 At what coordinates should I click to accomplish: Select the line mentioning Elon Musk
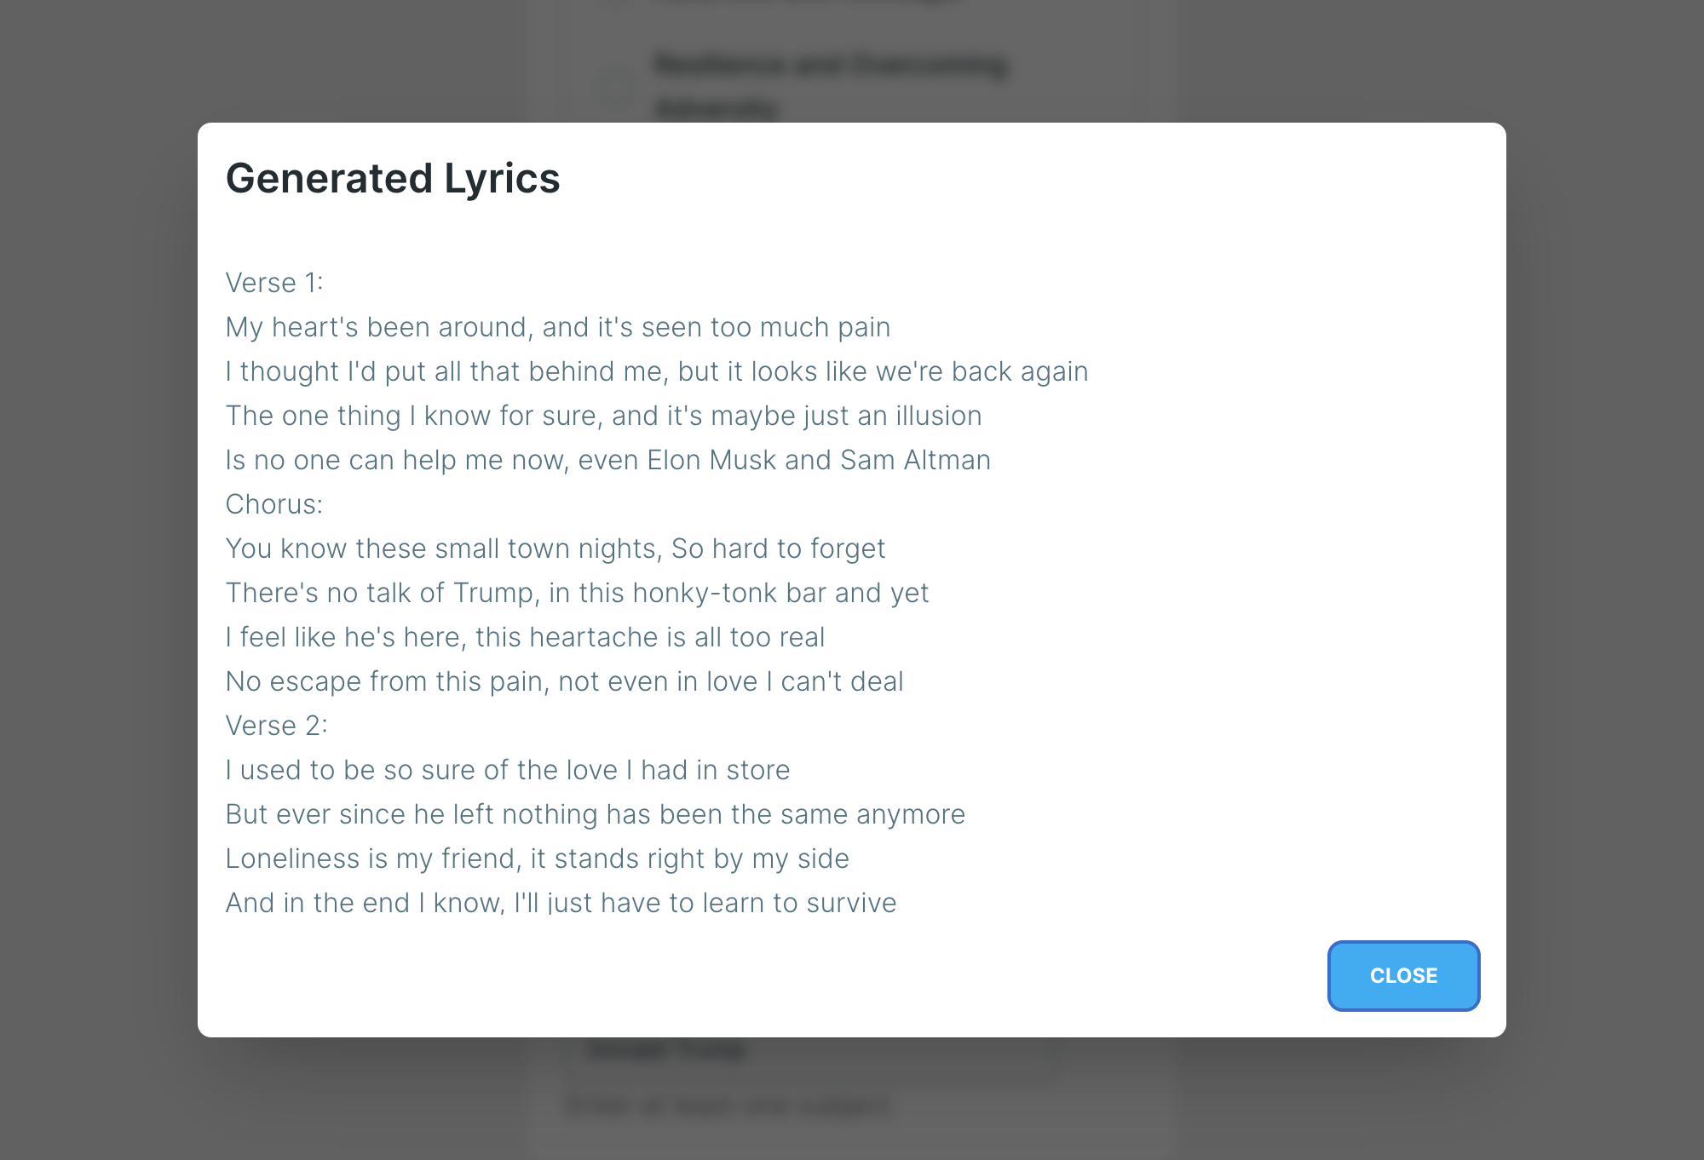click(x=607, y=459)
